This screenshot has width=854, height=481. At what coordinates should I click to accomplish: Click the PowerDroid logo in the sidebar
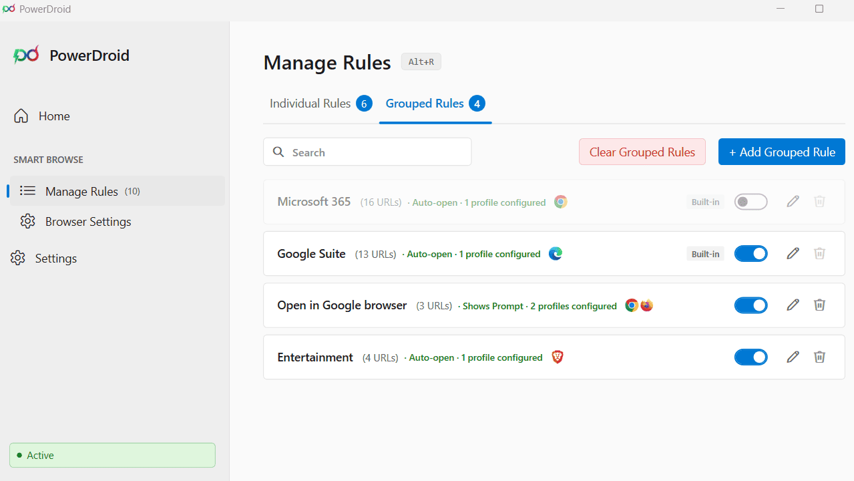26,55
